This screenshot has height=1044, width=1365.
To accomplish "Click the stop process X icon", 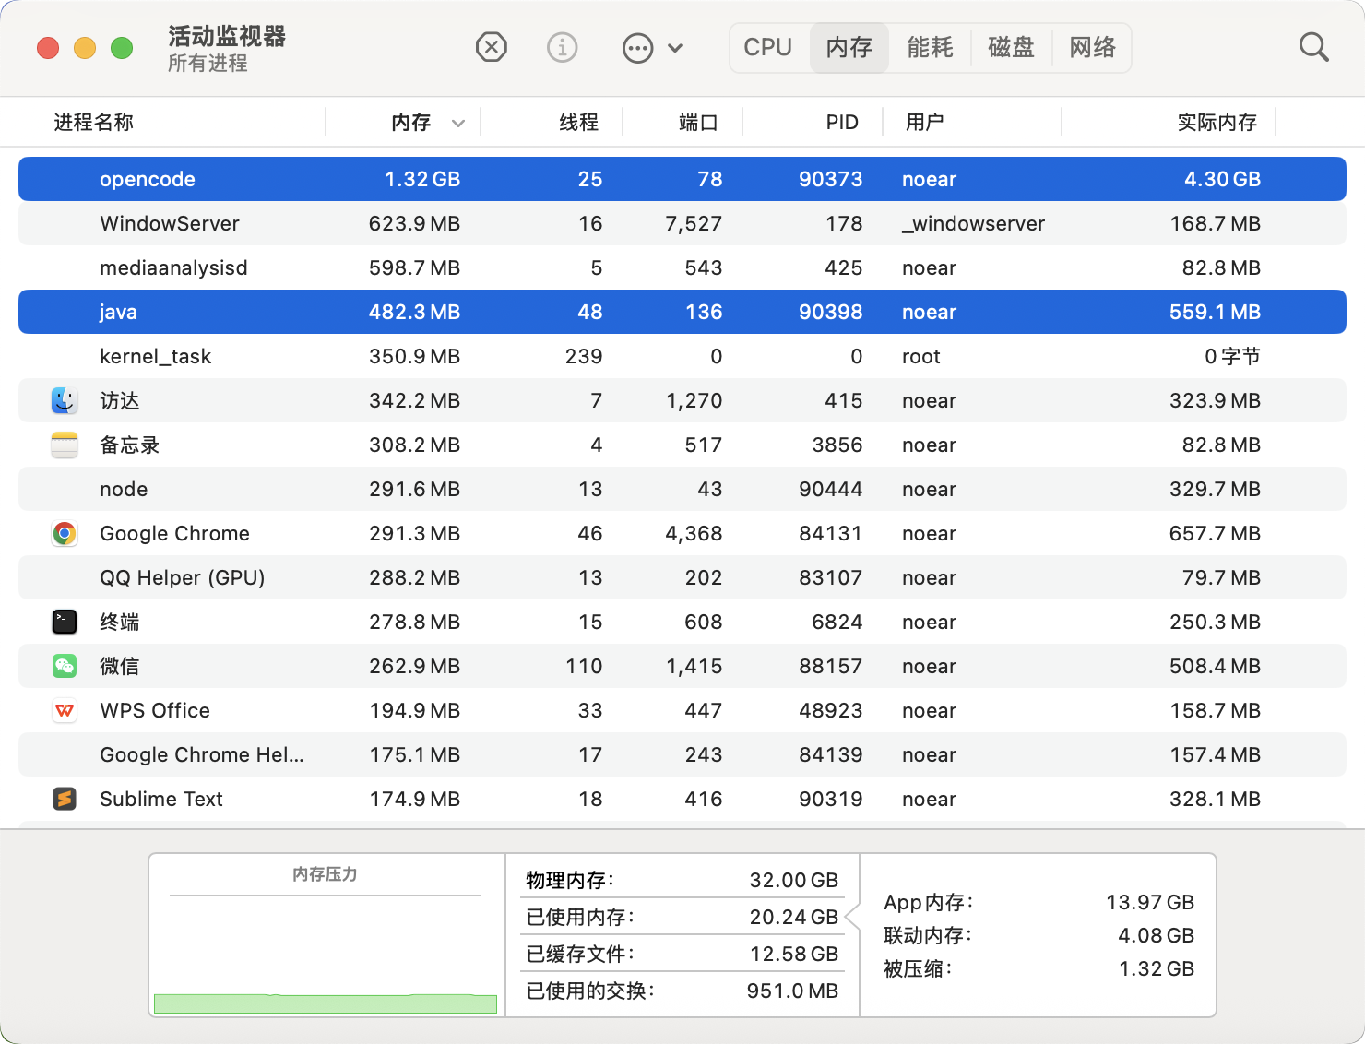I will tap(491, 47).
